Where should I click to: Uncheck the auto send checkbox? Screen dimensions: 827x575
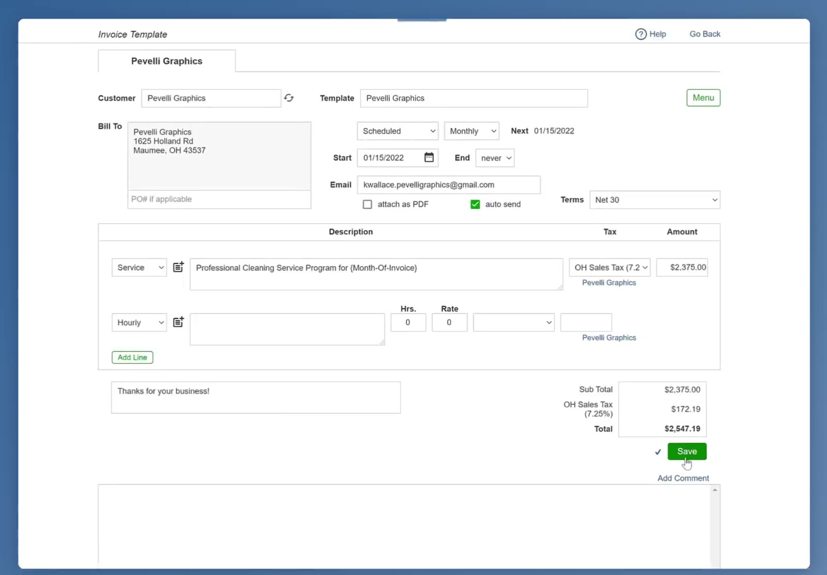coord(475,204)
